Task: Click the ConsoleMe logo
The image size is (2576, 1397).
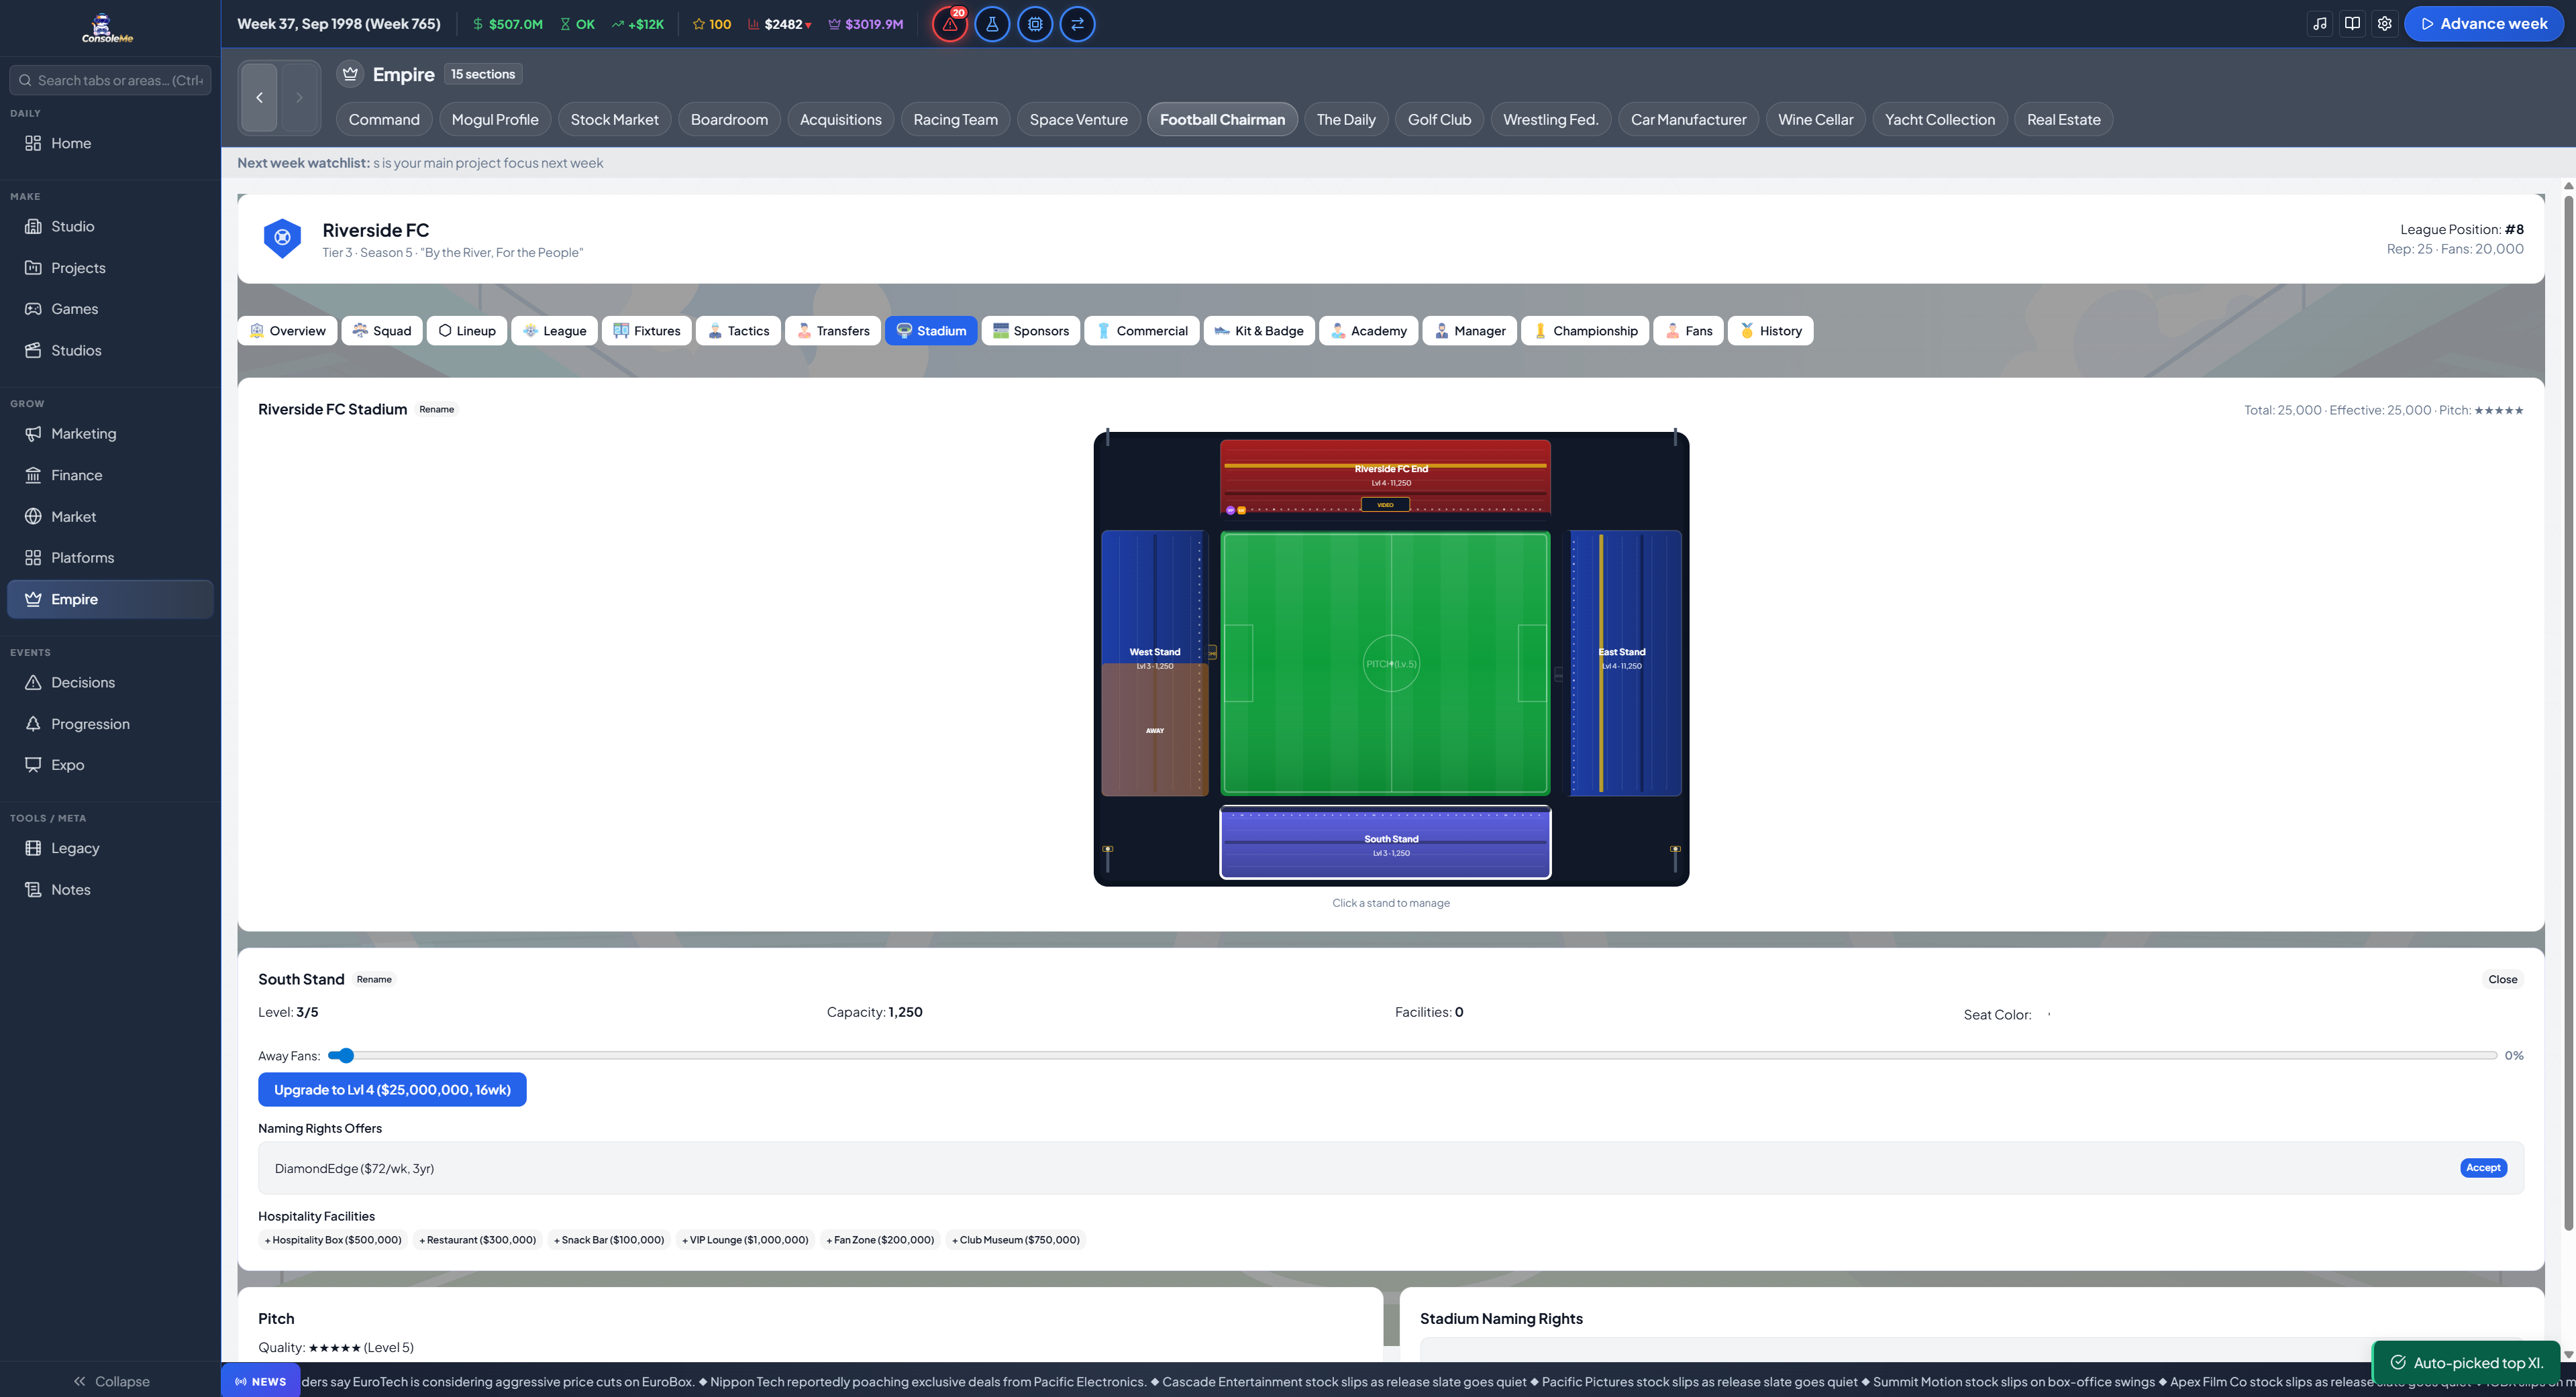Action: pyautogui.click(x=107, y=28)
